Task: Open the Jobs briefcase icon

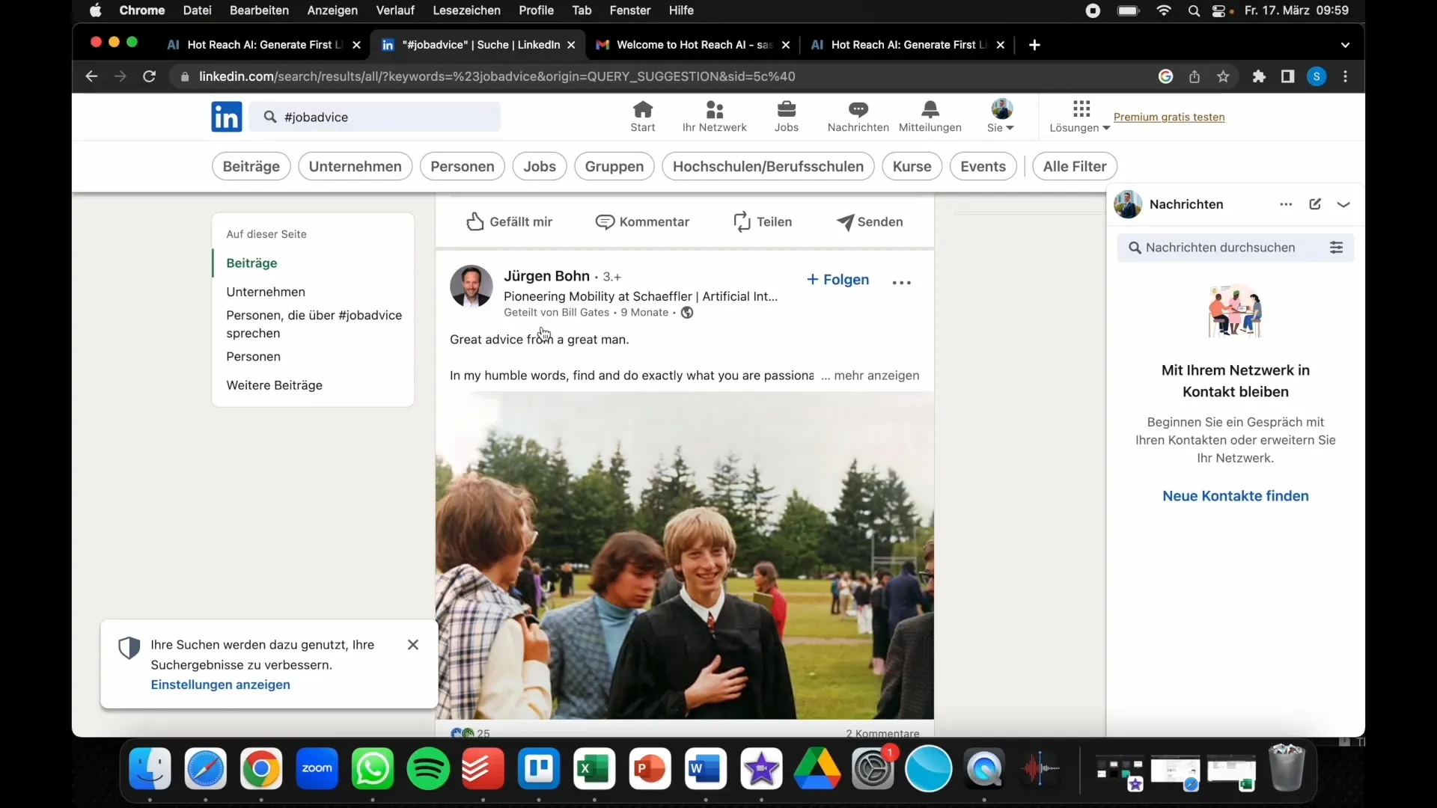Action: click(786, 117)
